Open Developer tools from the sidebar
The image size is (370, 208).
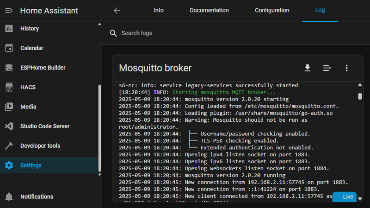click(49, 146)
